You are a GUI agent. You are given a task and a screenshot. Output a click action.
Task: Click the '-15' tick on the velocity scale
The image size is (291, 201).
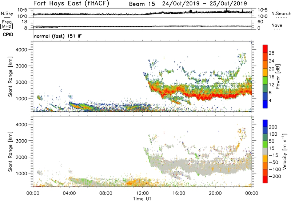tap(274, 155)
